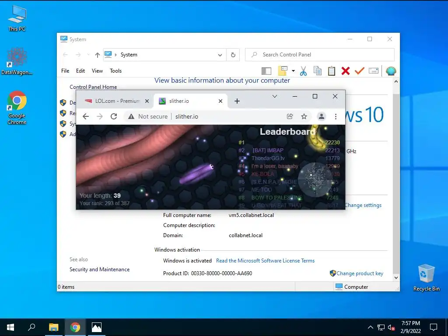Click the folder views icon in System toolbar
The height and width of the screenshot is (336, 448).
282,70
